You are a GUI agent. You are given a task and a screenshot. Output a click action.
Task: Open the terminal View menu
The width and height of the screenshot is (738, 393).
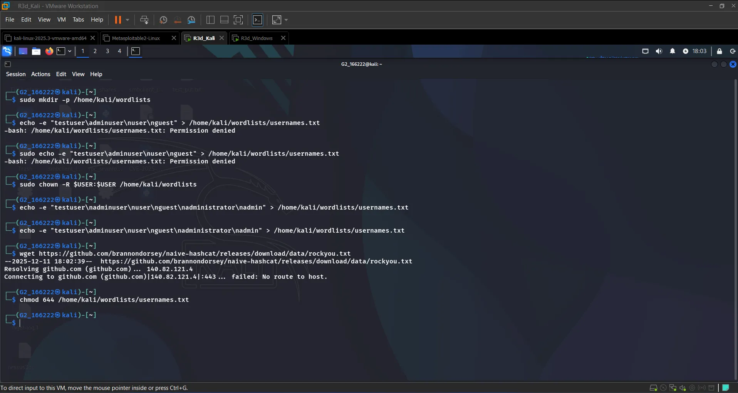pyautogui.click(x=78, y=74)
